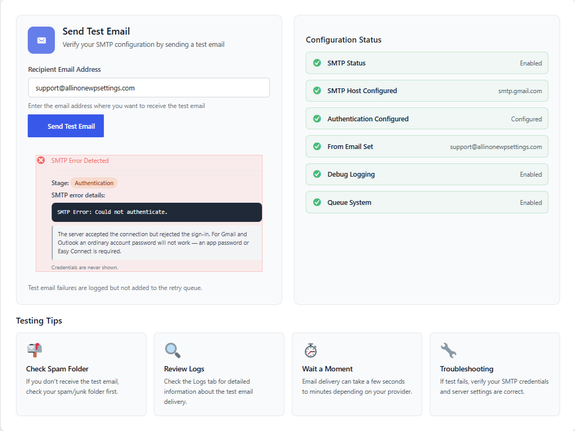Click the 'Enabled' value in SMTP Status row
The width and height of the screenshot is (575, 431).
click(x=531, y=63)
